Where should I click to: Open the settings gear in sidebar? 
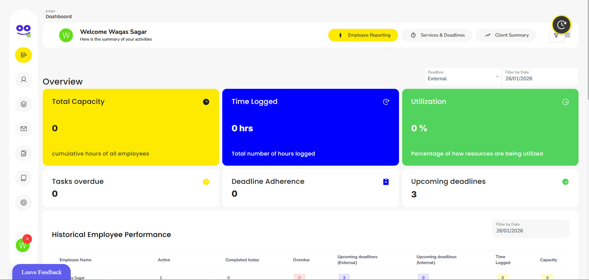(x=23, y=203)
